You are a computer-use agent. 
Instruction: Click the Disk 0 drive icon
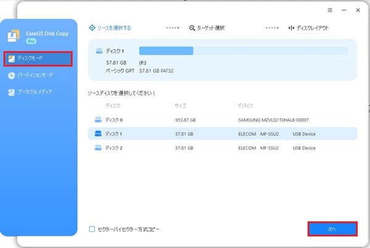(x=98, y=120)
